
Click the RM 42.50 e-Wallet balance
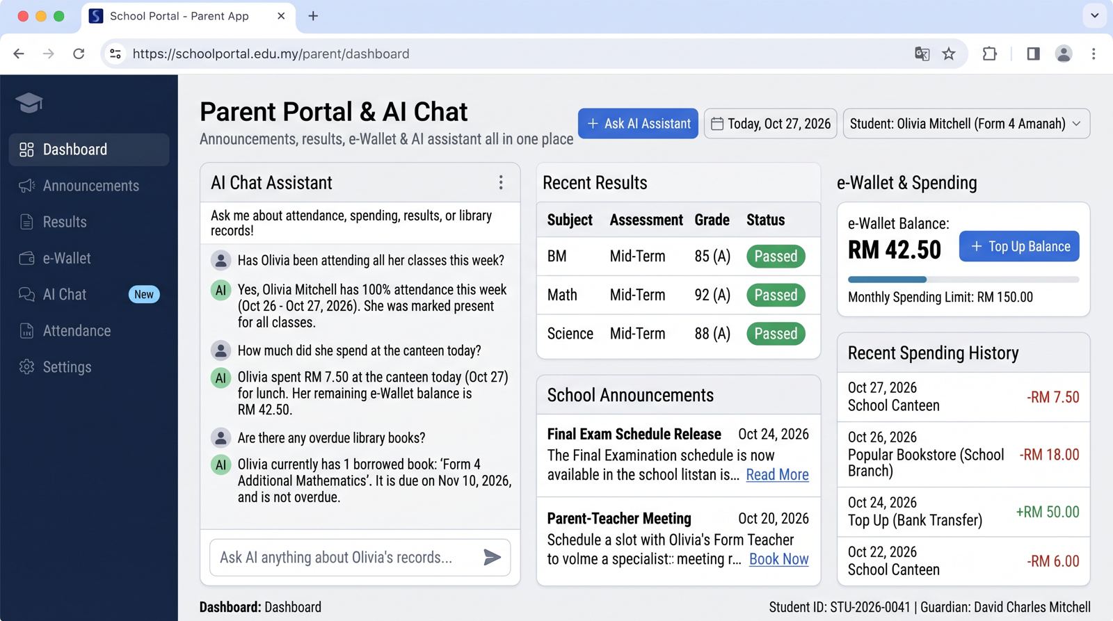(x=895, y=250)
